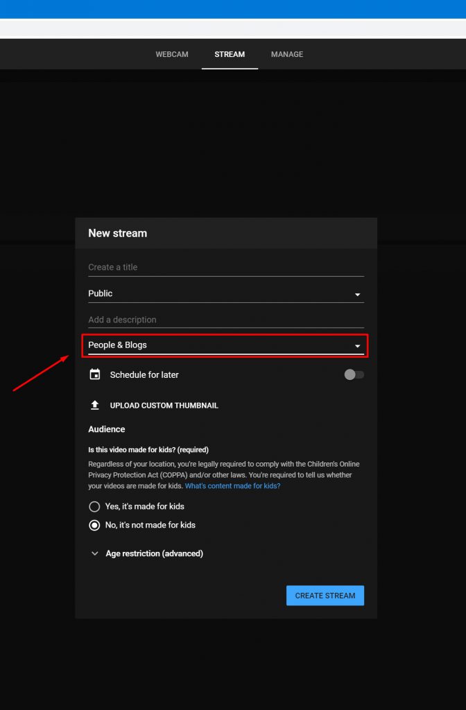This screenshot has width=466, height=710.
Task: Click the chevron icon next to Age restriction
Action: pyautogui.click(x=94, y=553)
